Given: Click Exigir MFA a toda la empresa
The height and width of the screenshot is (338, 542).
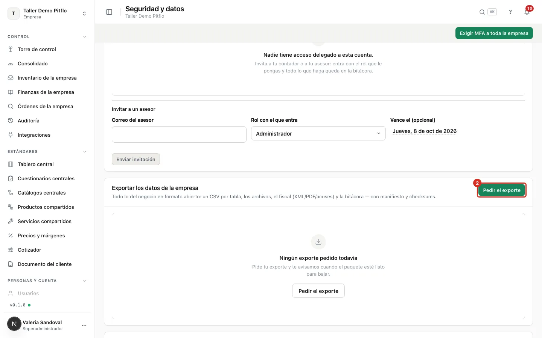Looking at the screenshot, I should click(x=494, y=33).
